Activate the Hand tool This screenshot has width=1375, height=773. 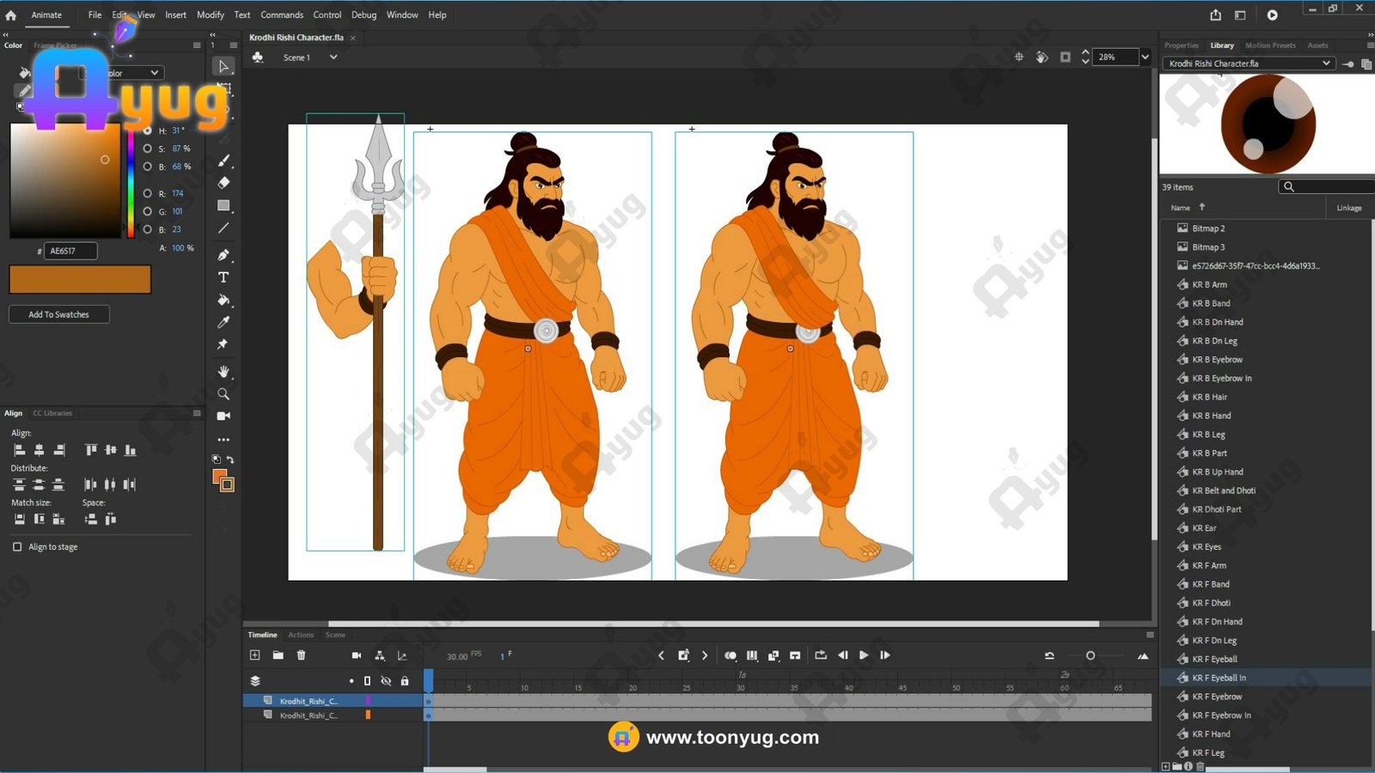pyautogui.click(x=223, y=371)
